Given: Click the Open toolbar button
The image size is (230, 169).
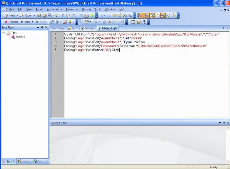Looking at the screenshot, I should click(x=26, y=15).
